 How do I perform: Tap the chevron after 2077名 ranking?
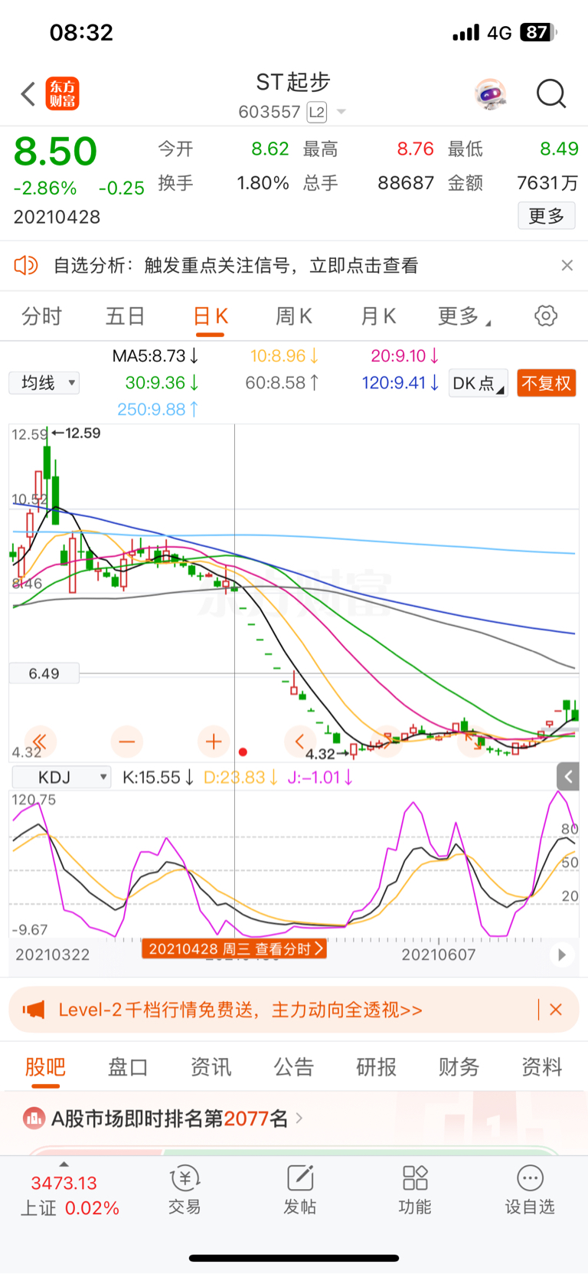pos(299,1118)
